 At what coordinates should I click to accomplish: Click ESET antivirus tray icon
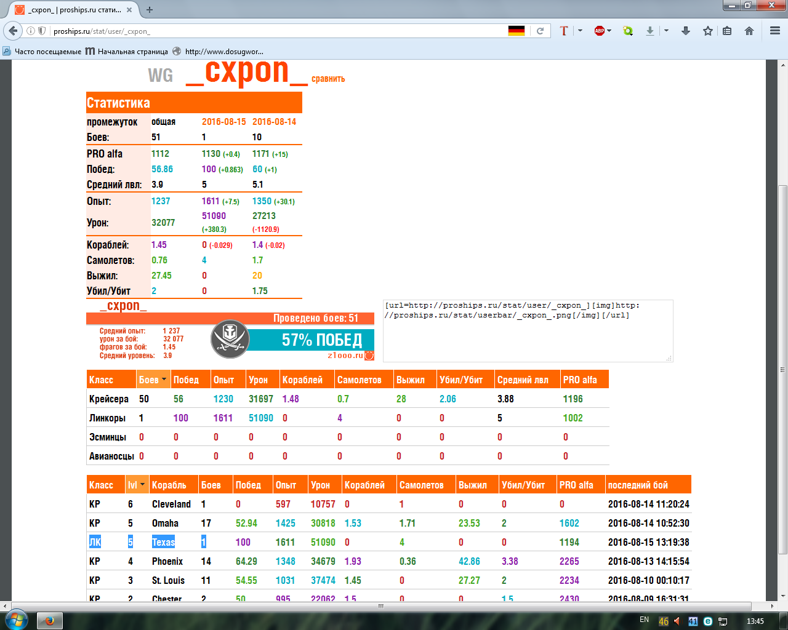[708, 621]
